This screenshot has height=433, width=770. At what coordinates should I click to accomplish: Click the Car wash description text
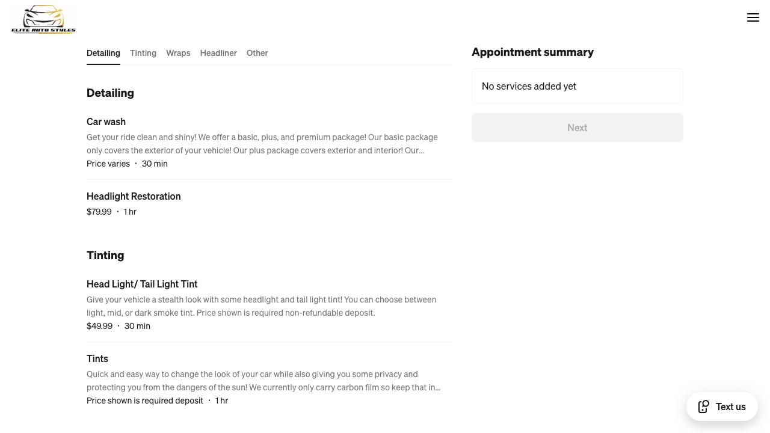pyautogui.click(x=262, y=144)
